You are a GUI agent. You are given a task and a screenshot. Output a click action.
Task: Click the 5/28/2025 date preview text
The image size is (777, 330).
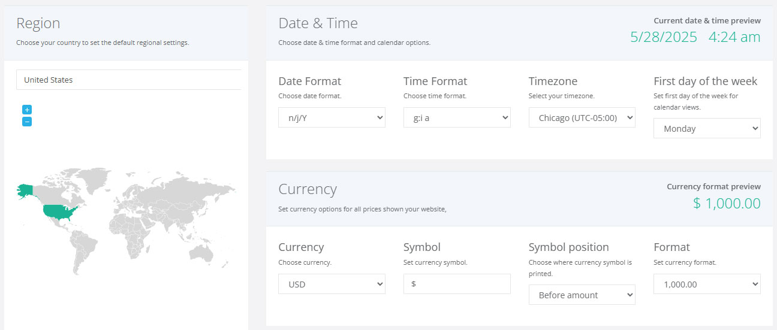click(664, 37)
